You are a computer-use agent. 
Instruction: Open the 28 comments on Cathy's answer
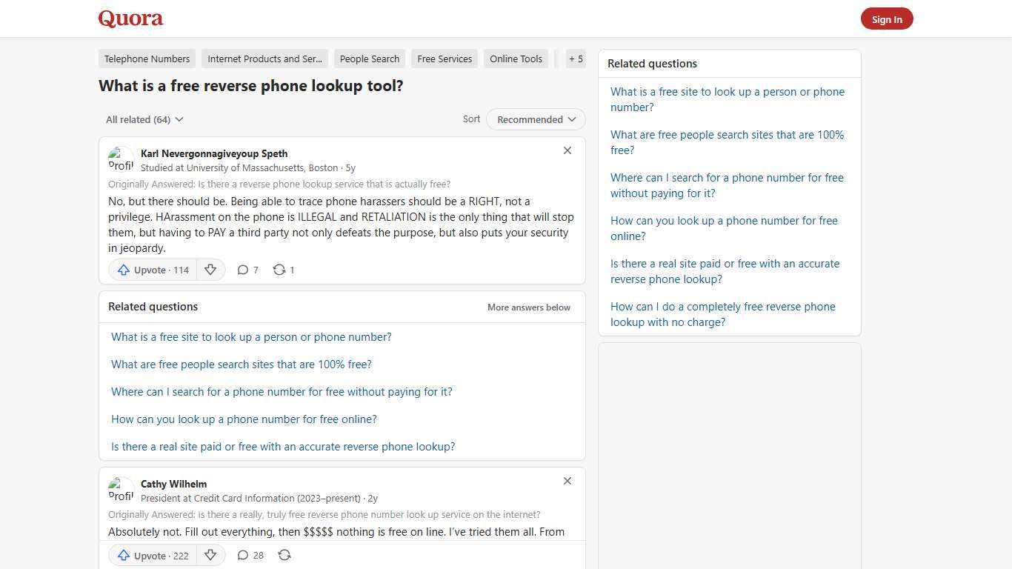pyautogui.click(x=250, y=555)
